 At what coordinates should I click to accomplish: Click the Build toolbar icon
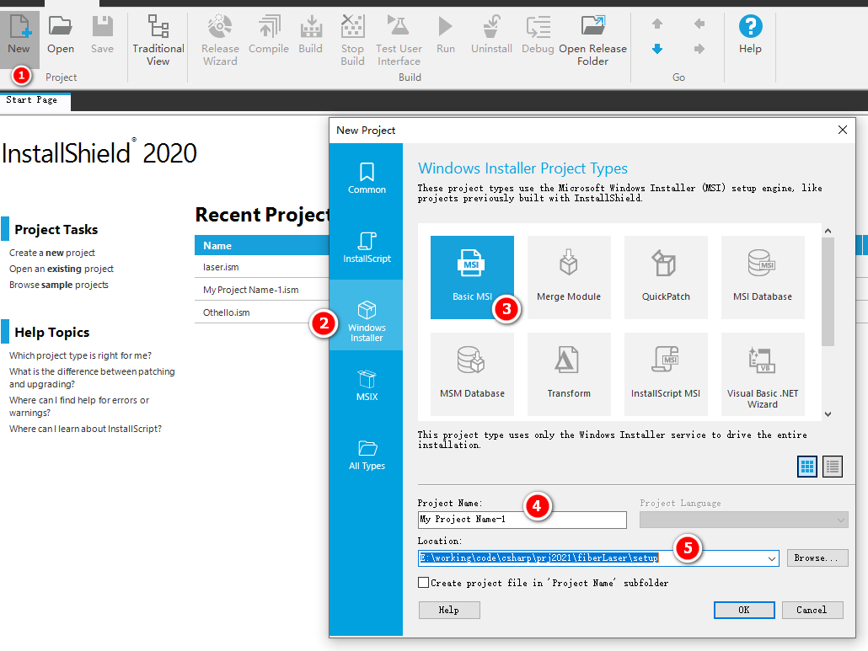pos(311,35)
